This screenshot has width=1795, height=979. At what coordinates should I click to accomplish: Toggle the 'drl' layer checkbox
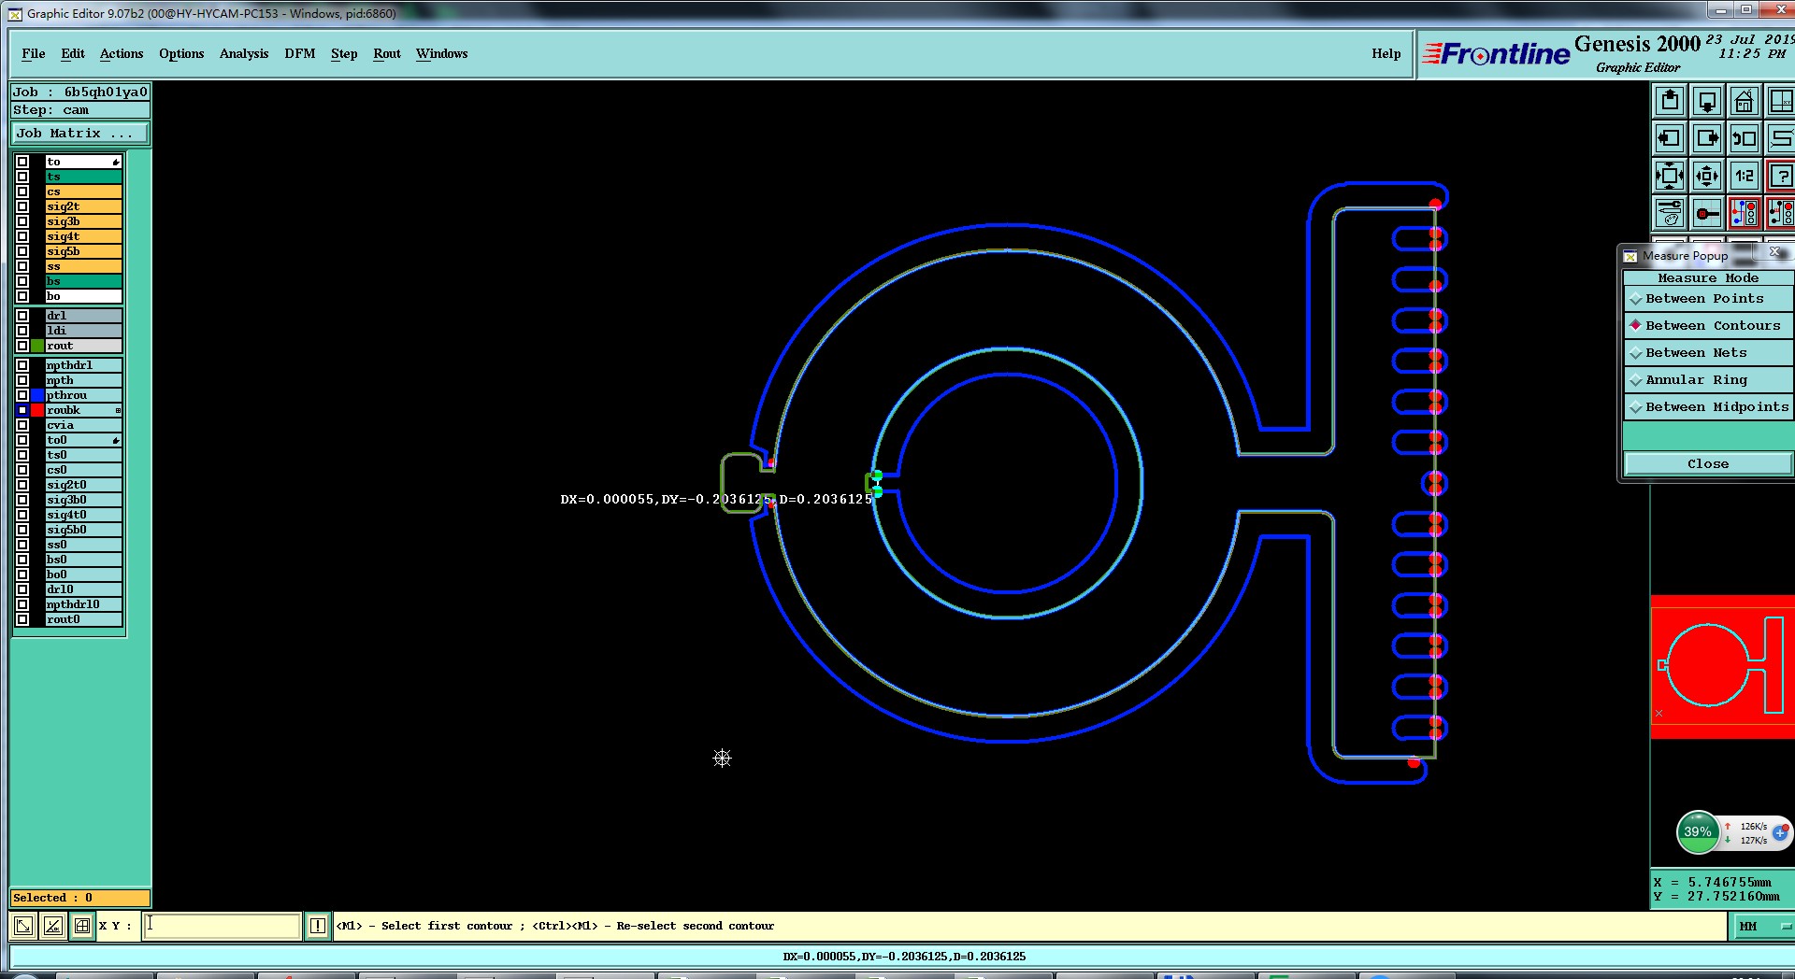point(22,316)
